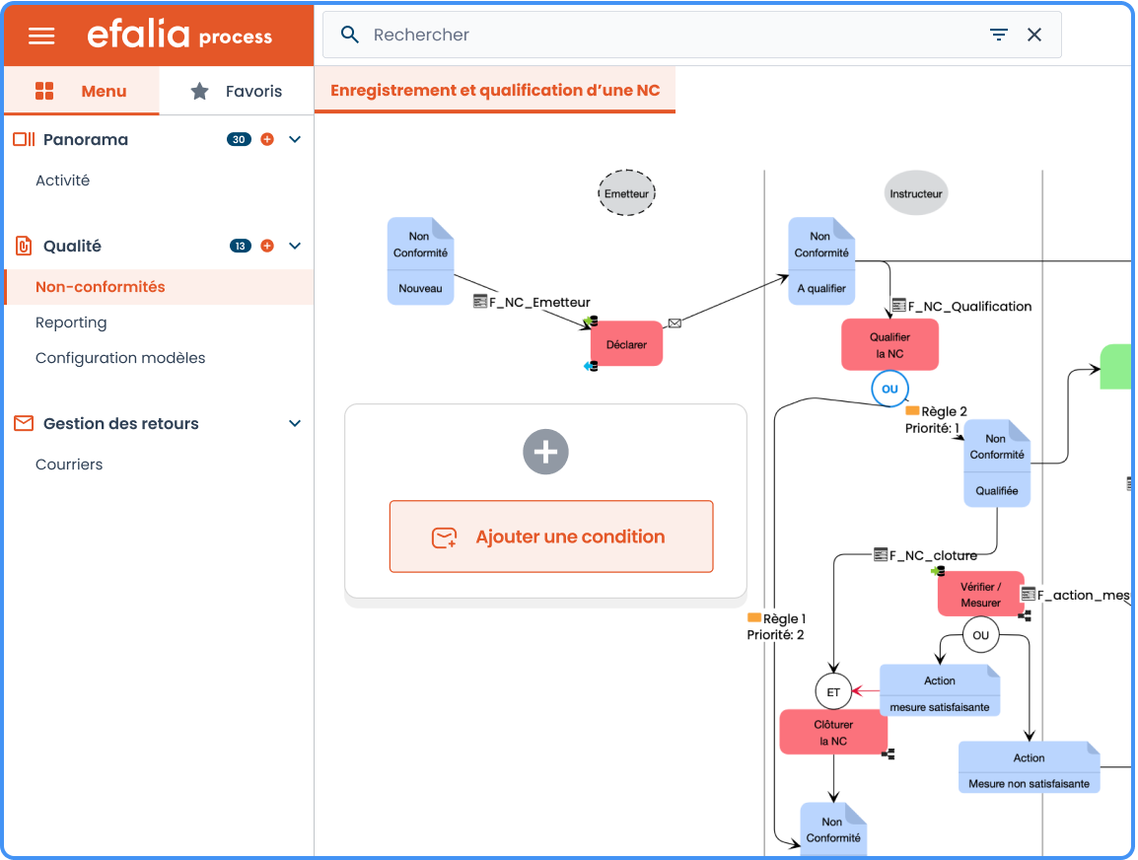The image size is (1138, 860).
Task: Click the Qualité section document icon
Action: [x=24, y=246]
